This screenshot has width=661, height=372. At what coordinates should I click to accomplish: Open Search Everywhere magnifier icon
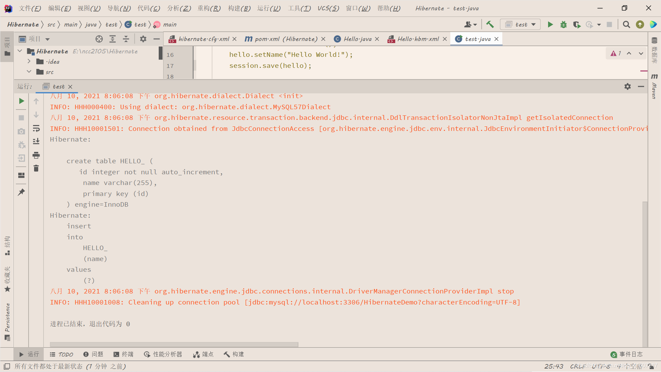(x=627, y=24)
